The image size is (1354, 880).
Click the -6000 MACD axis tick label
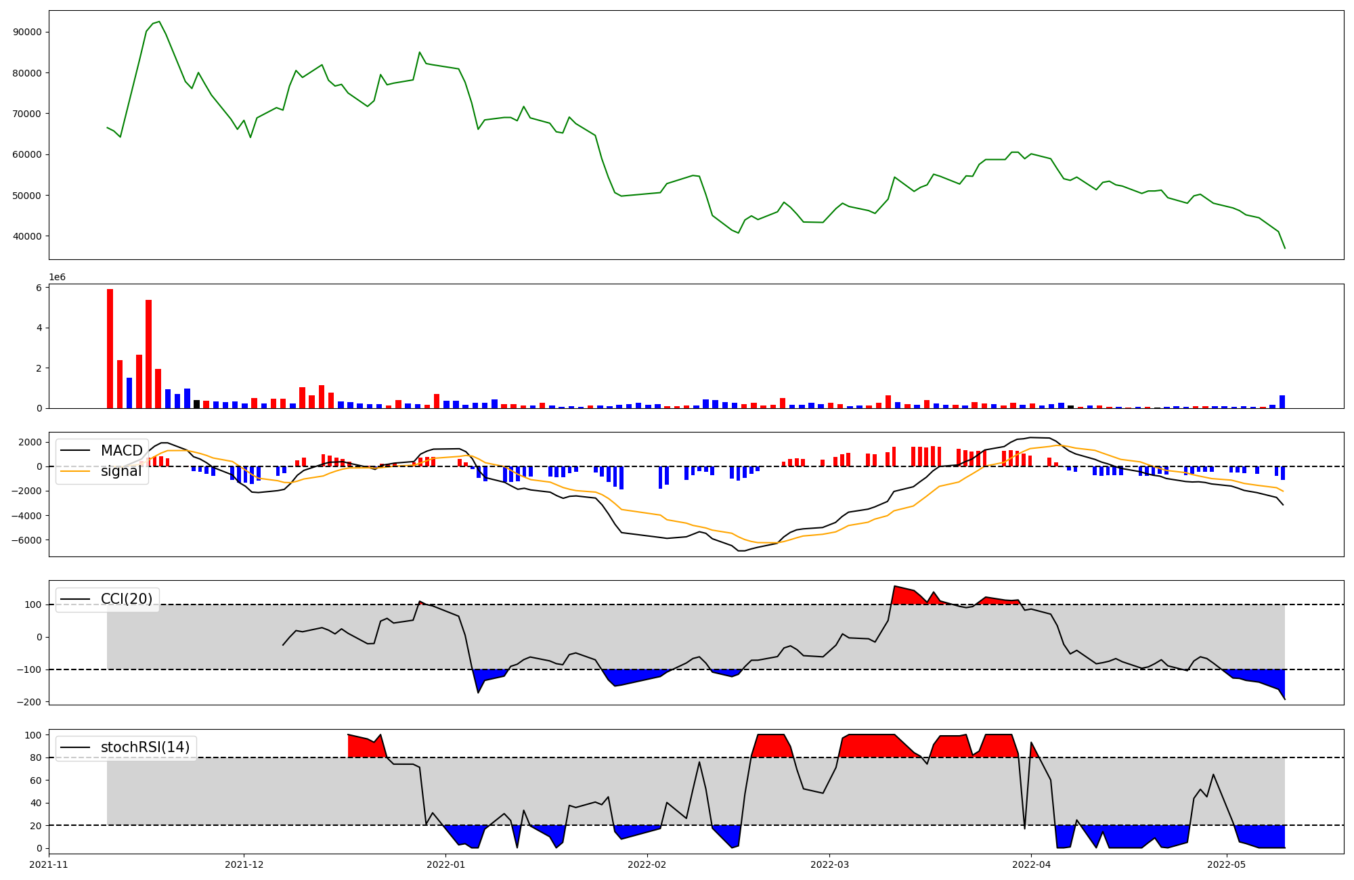(26, 540)
